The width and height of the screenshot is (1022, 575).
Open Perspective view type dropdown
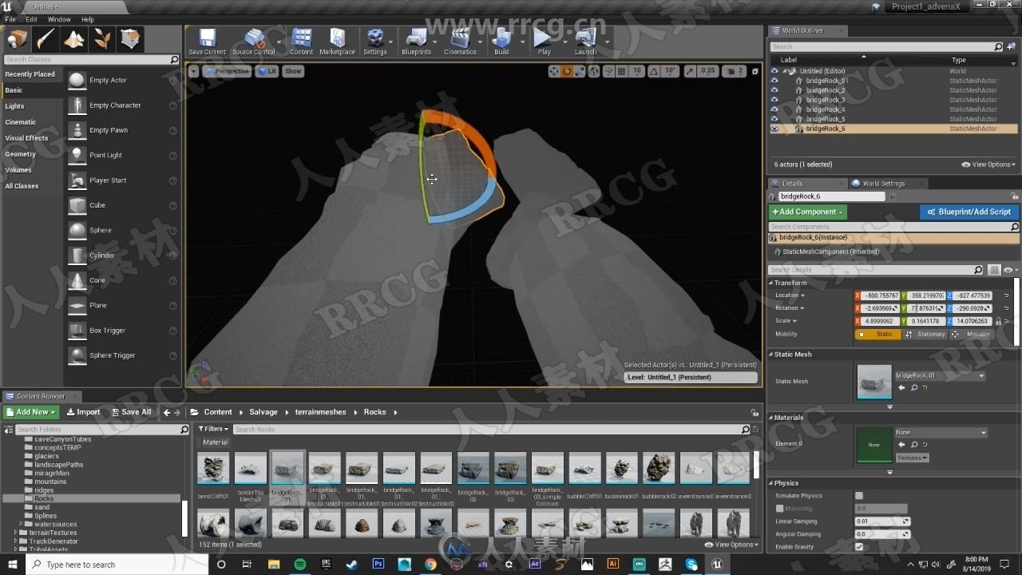pyautogui.click(x=227, y=71)
